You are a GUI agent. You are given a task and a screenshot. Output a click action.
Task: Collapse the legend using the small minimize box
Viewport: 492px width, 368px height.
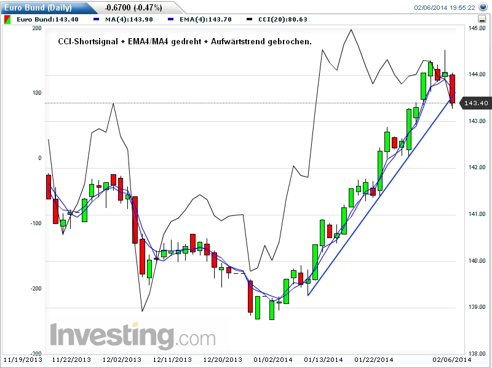tap(482, 18)
